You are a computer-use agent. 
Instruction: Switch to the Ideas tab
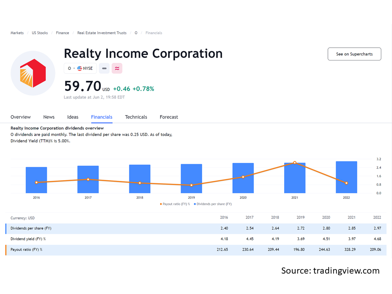pos(73,117)
